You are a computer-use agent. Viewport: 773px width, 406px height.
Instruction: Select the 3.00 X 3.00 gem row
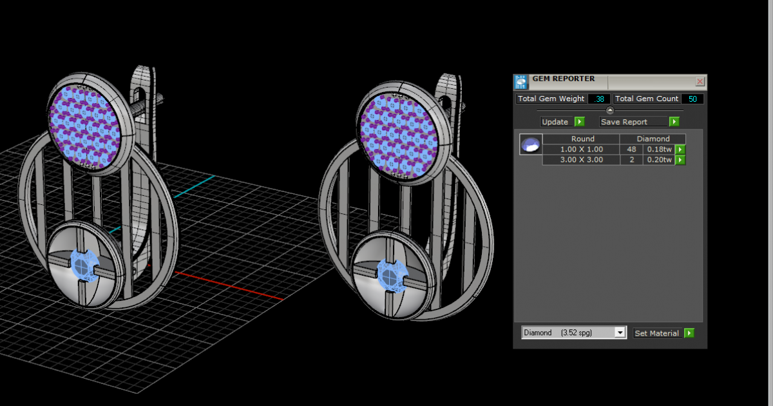point(581,160)
